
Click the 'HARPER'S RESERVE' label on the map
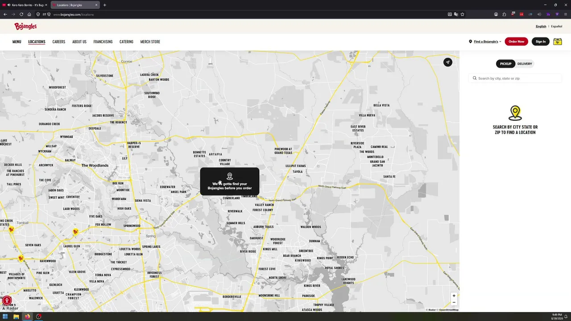pyautogui.click(x=134, y=145)
